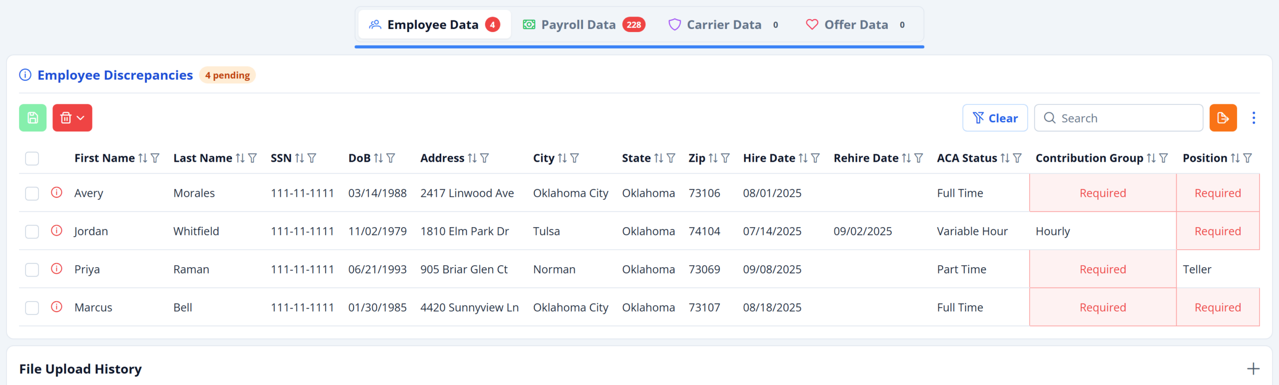Open the Address column filter
The height and width of the screenshot is (385, 1279).
coord(485,158)
